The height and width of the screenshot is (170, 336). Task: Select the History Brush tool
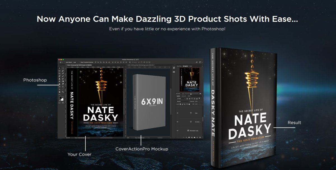(63, 79)
